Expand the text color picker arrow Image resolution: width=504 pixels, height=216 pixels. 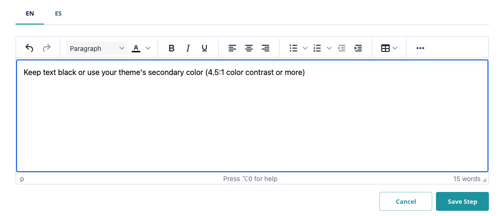(x=148, y=48)
